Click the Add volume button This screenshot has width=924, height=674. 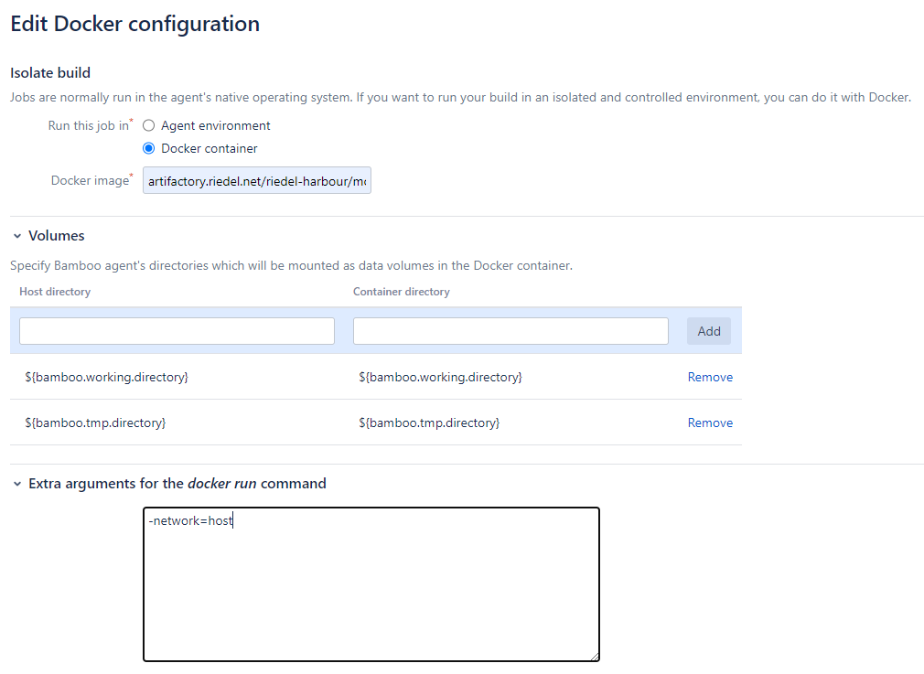pyautogui.click(x=709, y=331)
